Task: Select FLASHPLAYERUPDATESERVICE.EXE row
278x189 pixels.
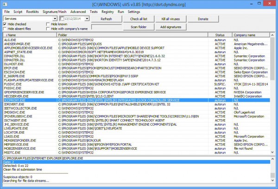Action: [137, 80]
